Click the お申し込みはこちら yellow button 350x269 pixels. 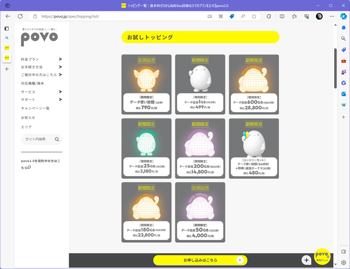(200, 260)
